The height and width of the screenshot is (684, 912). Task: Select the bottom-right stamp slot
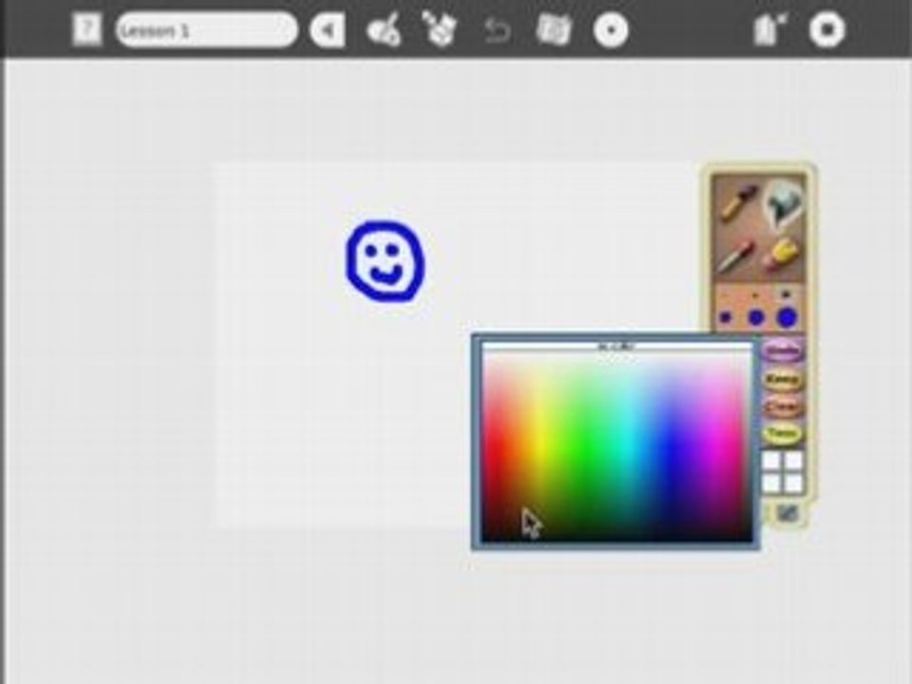click(x=793, y=483)
